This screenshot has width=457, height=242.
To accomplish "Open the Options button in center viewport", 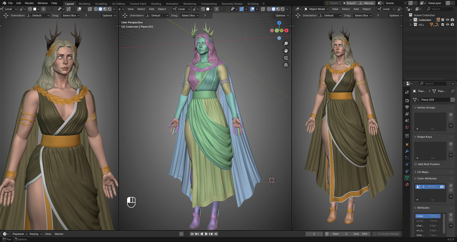I will (281, 15).
